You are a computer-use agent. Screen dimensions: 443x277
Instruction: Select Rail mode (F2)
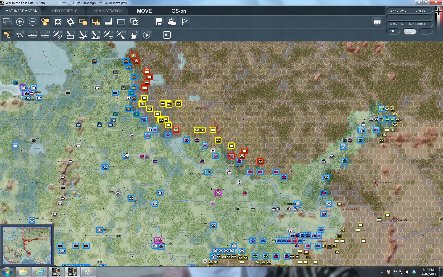[20, 35]
